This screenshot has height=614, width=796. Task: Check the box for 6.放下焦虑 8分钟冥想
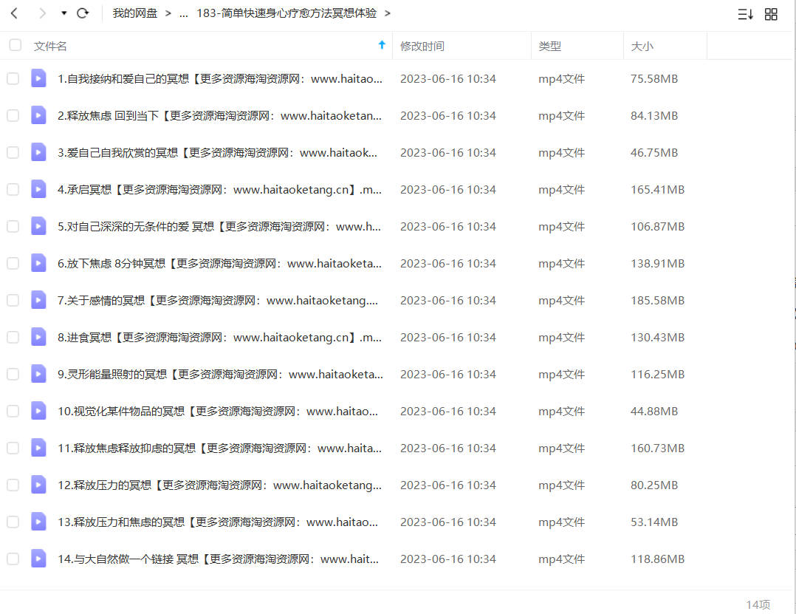(13, 264)
